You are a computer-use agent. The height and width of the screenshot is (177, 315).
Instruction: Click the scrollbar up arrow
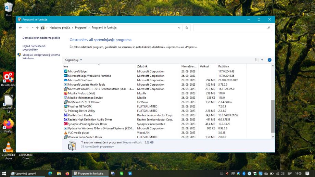point(273,66)
